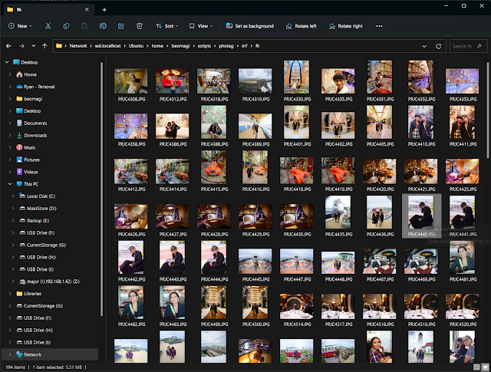This screenshot has width=491, height=372.
Task: Click 'scripts' in address breadcrumb
Action: (x=204, y=46)
